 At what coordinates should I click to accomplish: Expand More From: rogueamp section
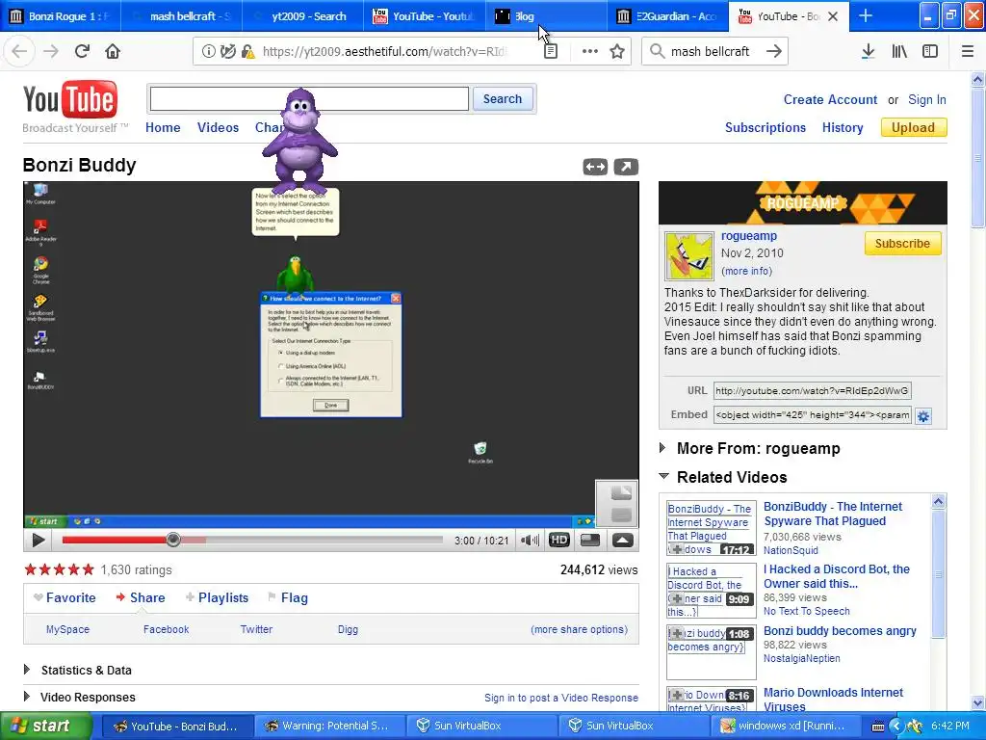[662, 448]
